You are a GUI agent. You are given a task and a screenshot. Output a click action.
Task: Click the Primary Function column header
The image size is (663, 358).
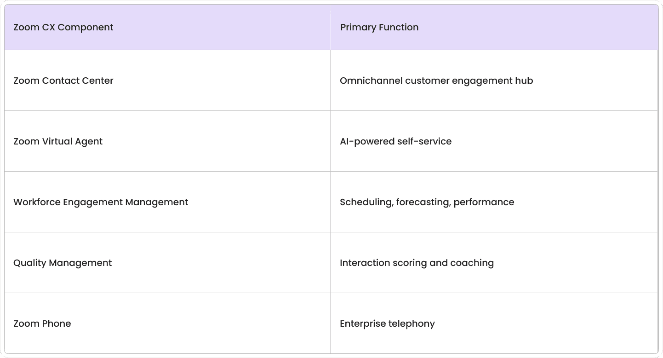(494, 27)
